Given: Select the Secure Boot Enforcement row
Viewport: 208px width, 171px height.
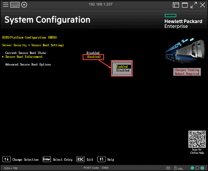Looking at the screenshot, I should coord(52,57).
